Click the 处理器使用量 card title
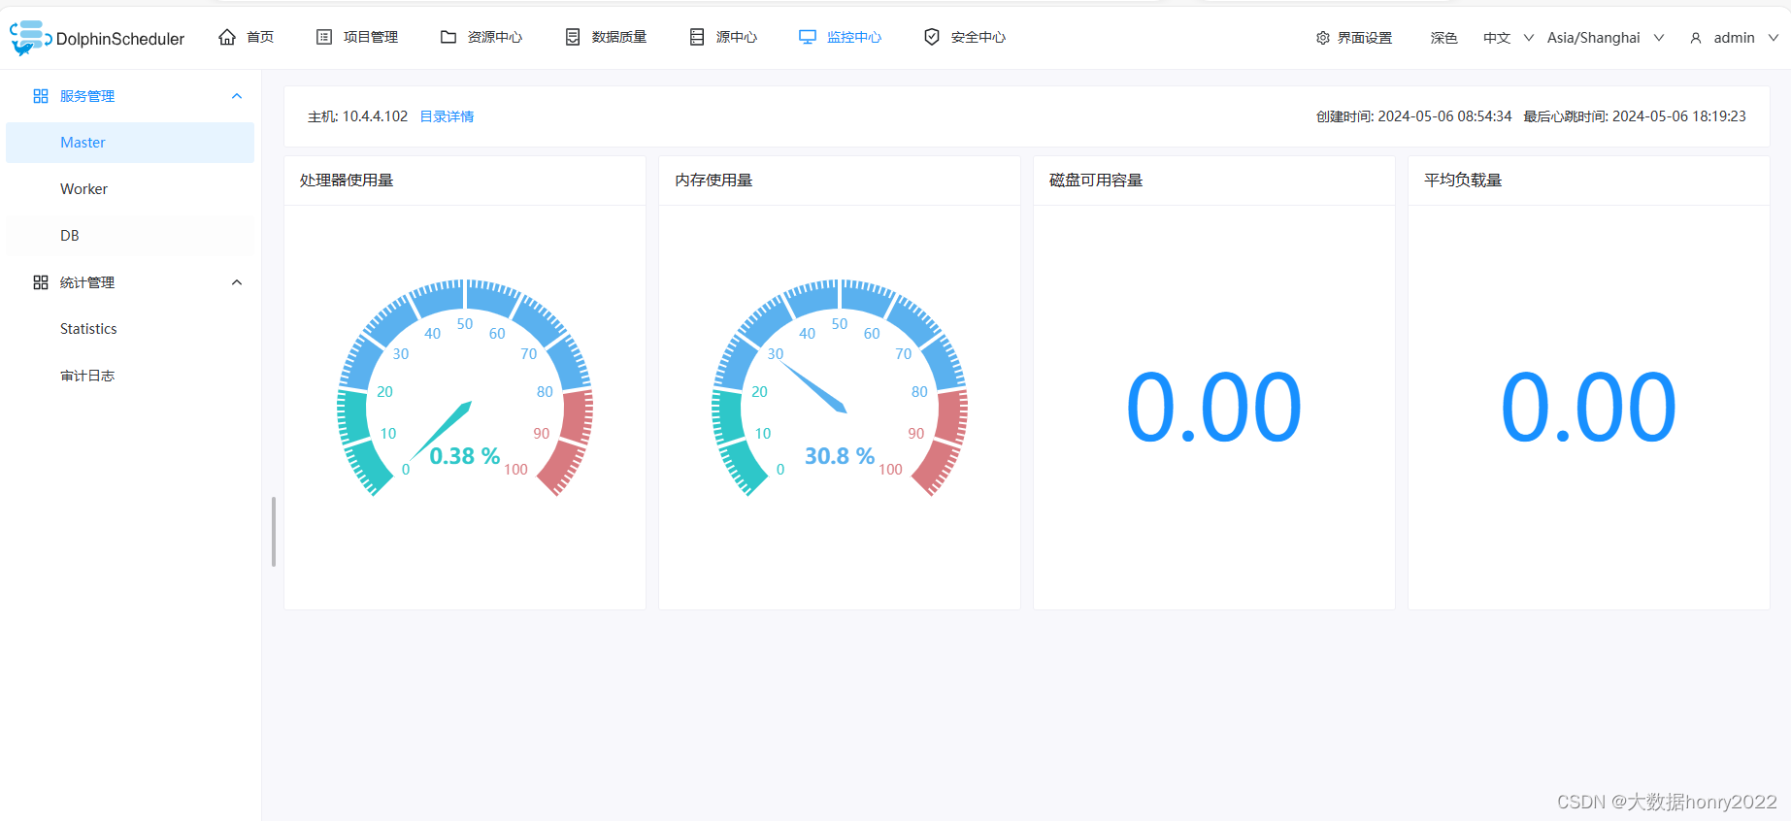This screenshot has width=1791, height=821. pyautogui.click(x=347, y=181)
